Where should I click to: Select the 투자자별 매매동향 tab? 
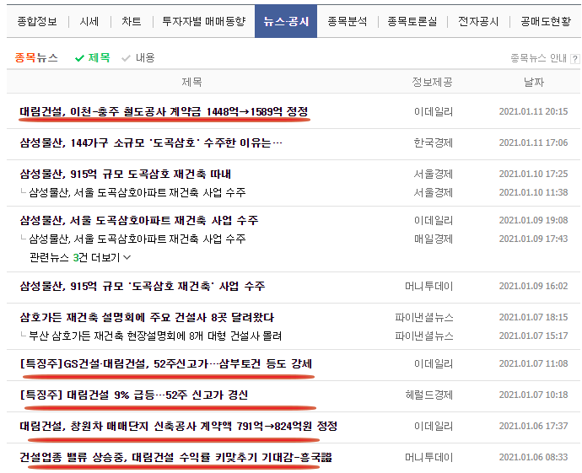pyautogui.click(x=204, y=22)
